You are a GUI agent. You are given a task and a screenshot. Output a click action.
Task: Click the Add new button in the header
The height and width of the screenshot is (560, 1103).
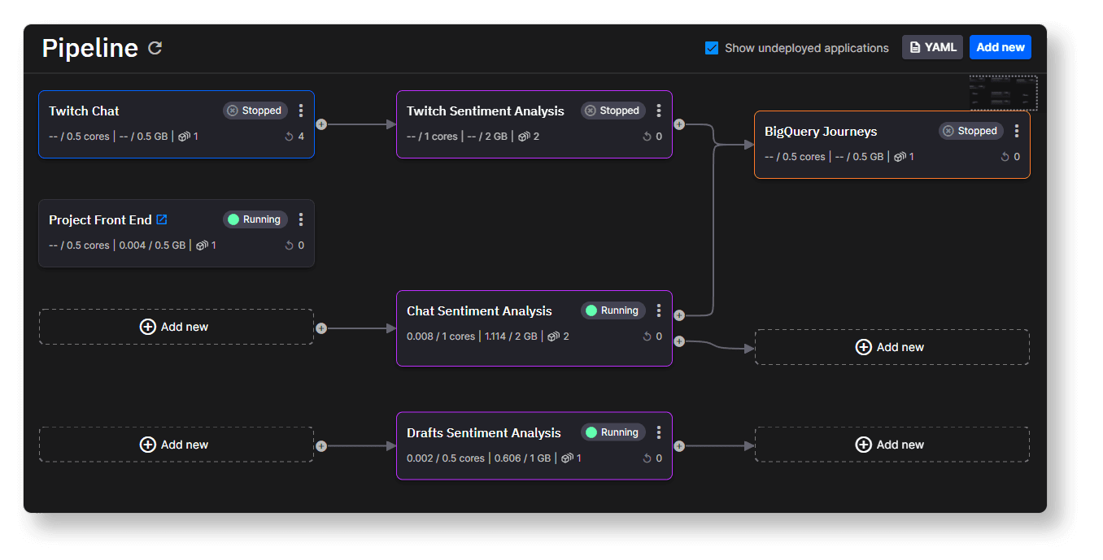[x=1000, y=47]
